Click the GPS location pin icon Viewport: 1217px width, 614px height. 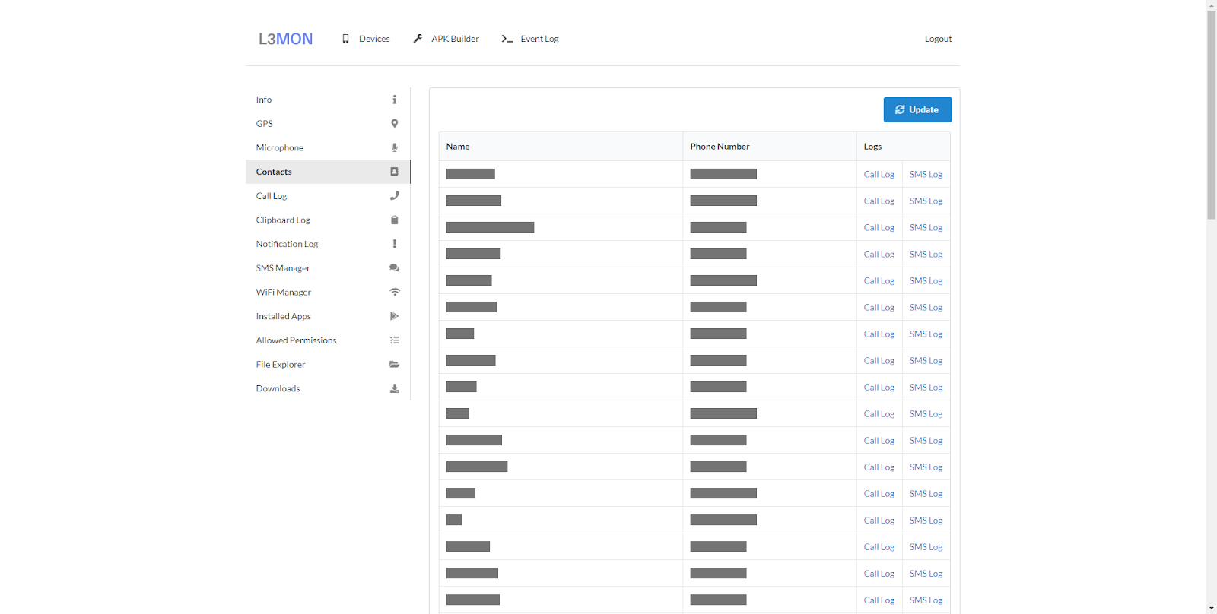pos(394,124)
